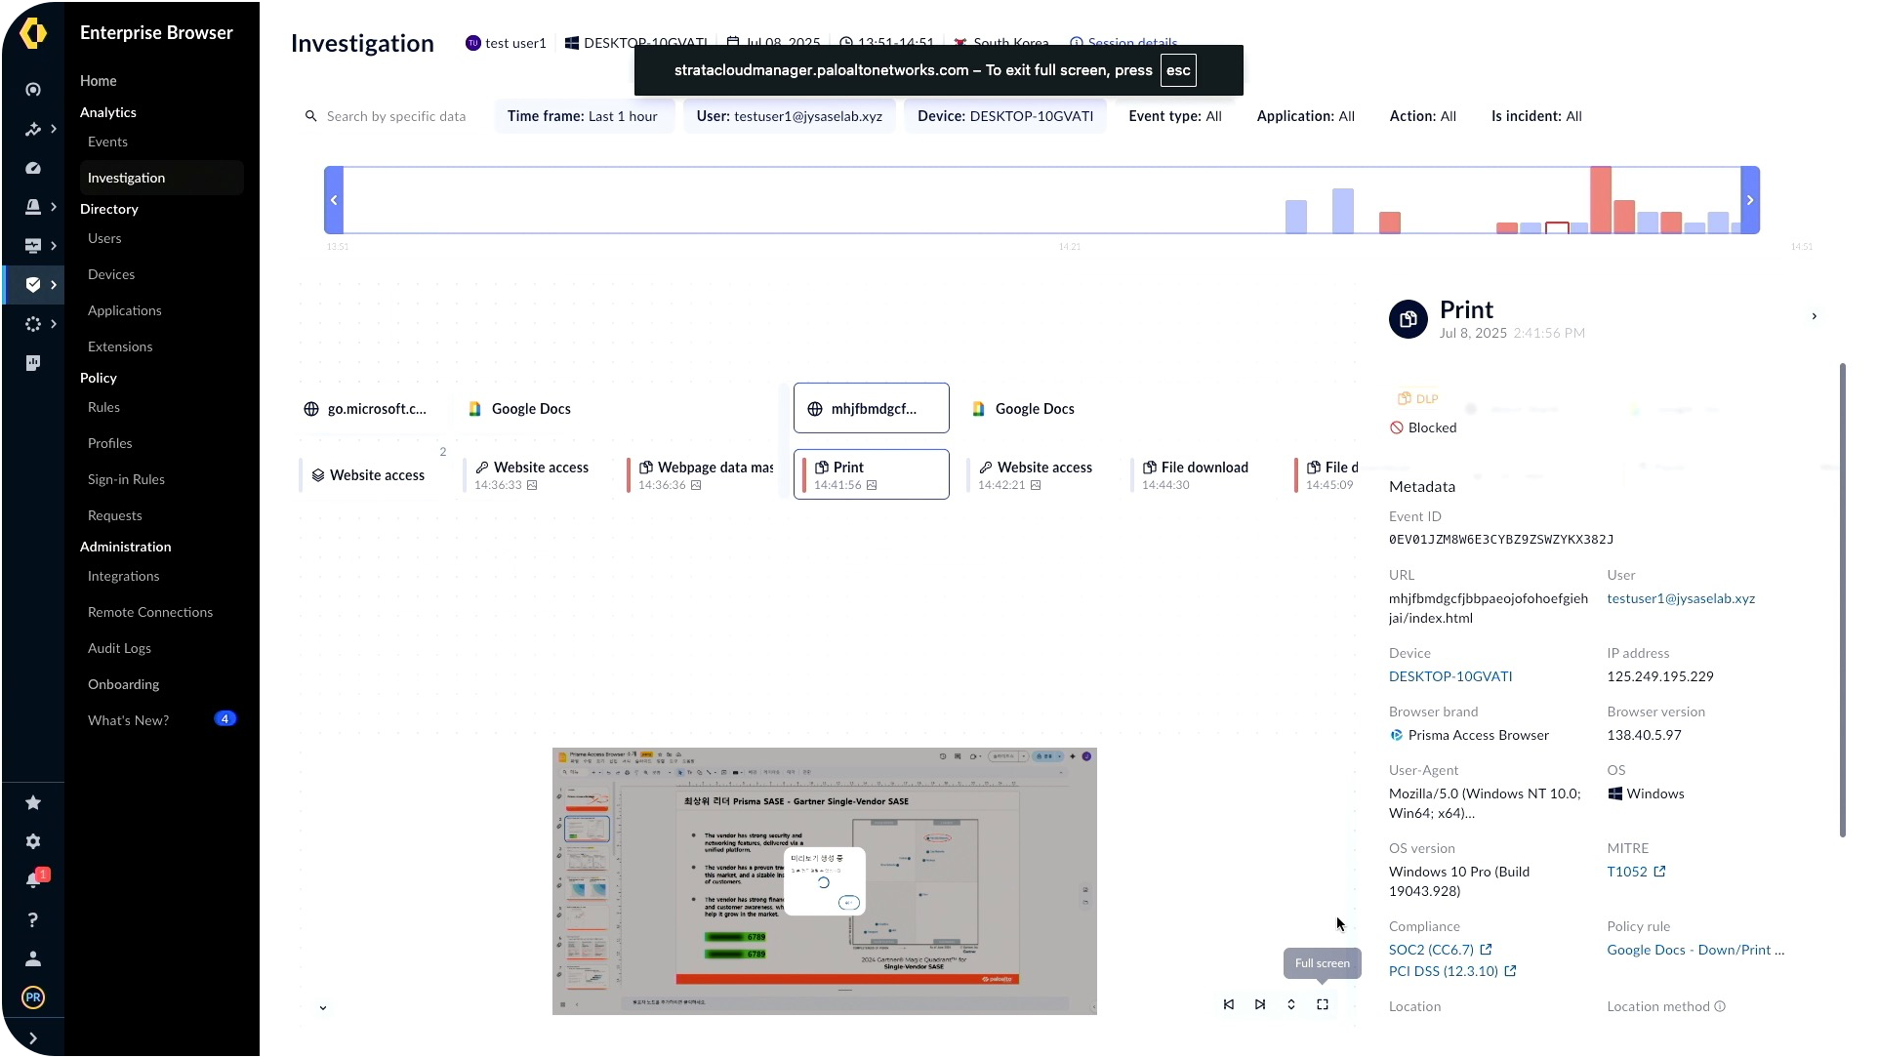This screenshot has height=1058, width=1878.
Task: Open the dashboard gauge icon in sidebar
Action: 33,168
